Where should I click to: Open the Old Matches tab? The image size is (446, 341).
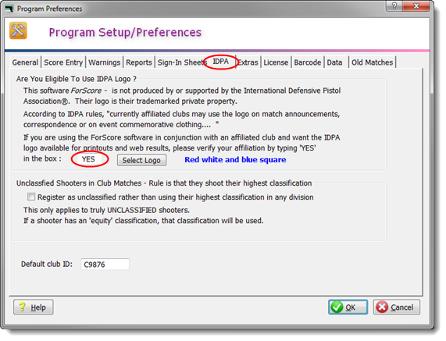click(372, 62)
